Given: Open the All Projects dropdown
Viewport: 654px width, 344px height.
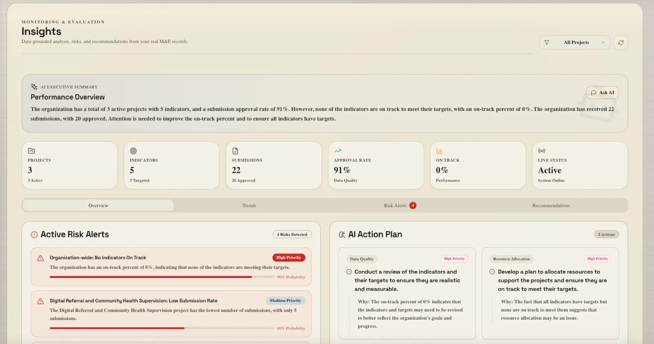Looking at the screenshot, I should click(x=575, y=42).
